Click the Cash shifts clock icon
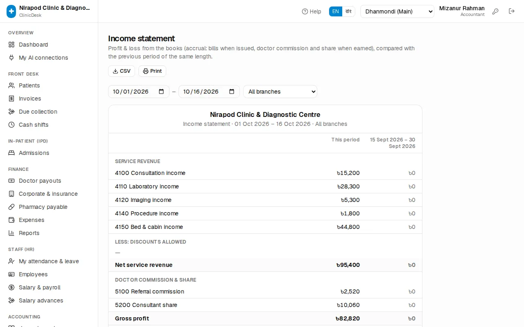 point(11,125)
